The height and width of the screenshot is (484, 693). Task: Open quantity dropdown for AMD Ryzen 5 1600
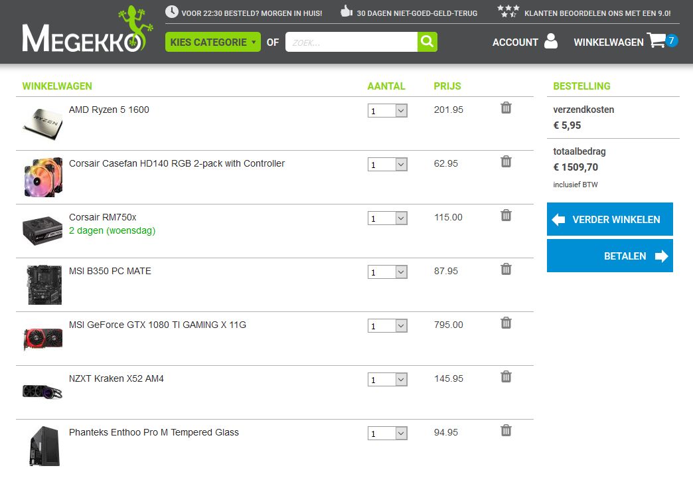387,110
